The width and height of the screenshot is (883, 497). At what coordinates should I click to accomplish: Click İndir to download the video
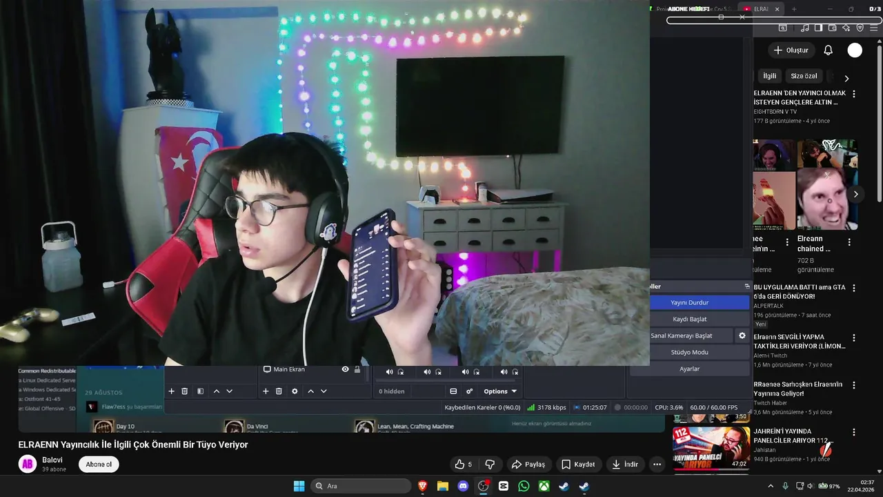625,465
